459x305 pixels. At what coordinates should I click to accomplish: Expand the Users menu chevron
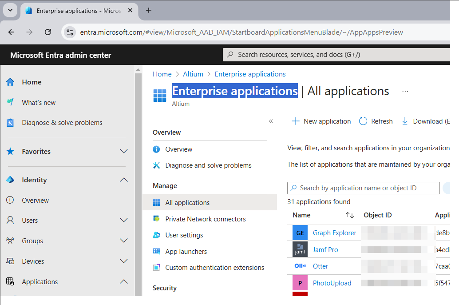pos(124,221)
